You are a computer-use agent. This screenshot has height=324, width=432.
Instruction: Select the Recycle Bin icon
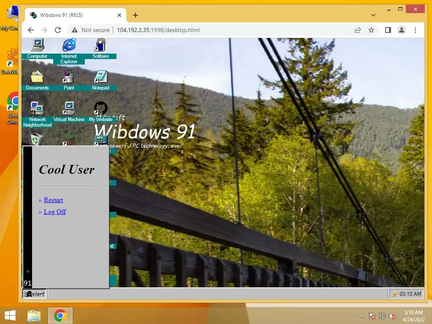37,139
